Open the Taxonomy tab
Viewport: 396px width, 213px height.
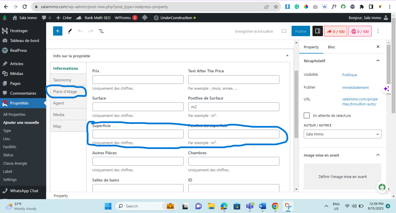pos(68,80)
